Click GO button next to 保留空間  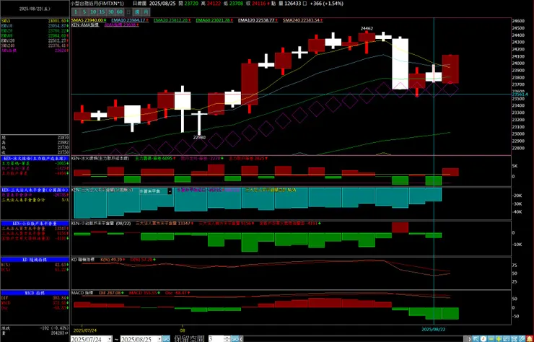pos(235,339)
